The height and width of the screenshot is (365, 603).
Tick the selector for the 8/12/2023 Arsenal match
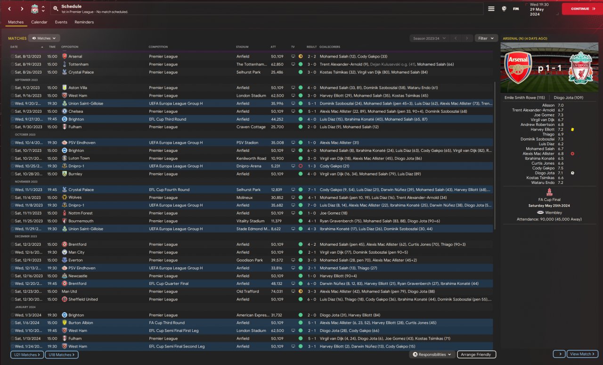click(12, 57)
